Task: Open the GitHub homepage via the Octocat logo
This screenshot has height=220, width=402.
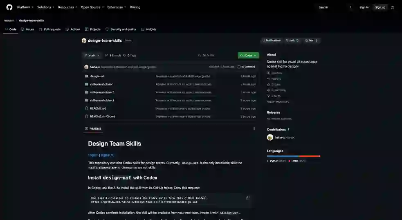Action: pos(9,7)
